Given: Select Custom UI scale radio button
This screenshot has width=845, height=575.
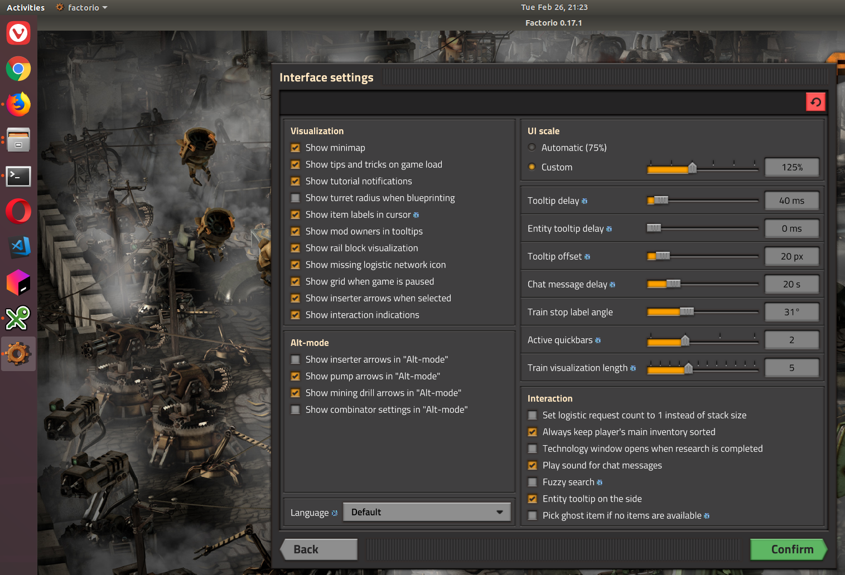Looking at the screenshot, I should coord(532,167).
